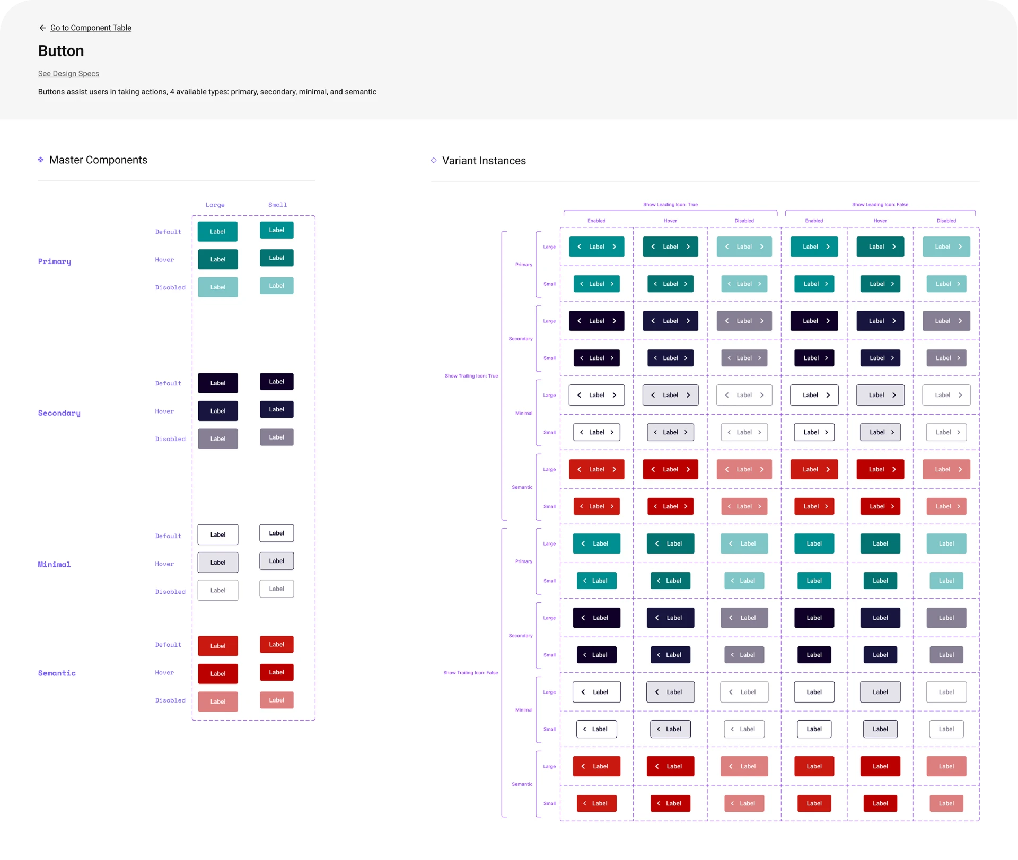
Task: Click the Semantic group label in Master Components
Action: (57, 673)
